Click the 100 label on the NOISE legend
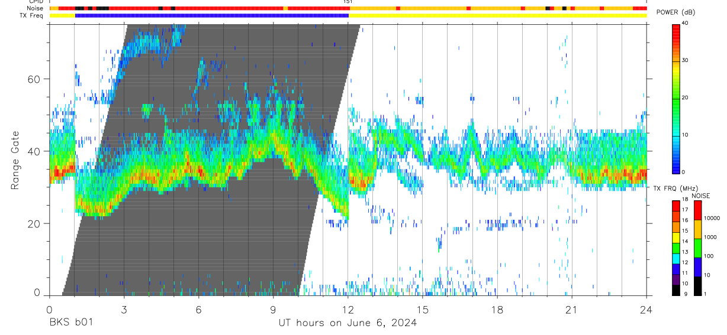This screenshot has width=727, height=335. tap(707, 256)
